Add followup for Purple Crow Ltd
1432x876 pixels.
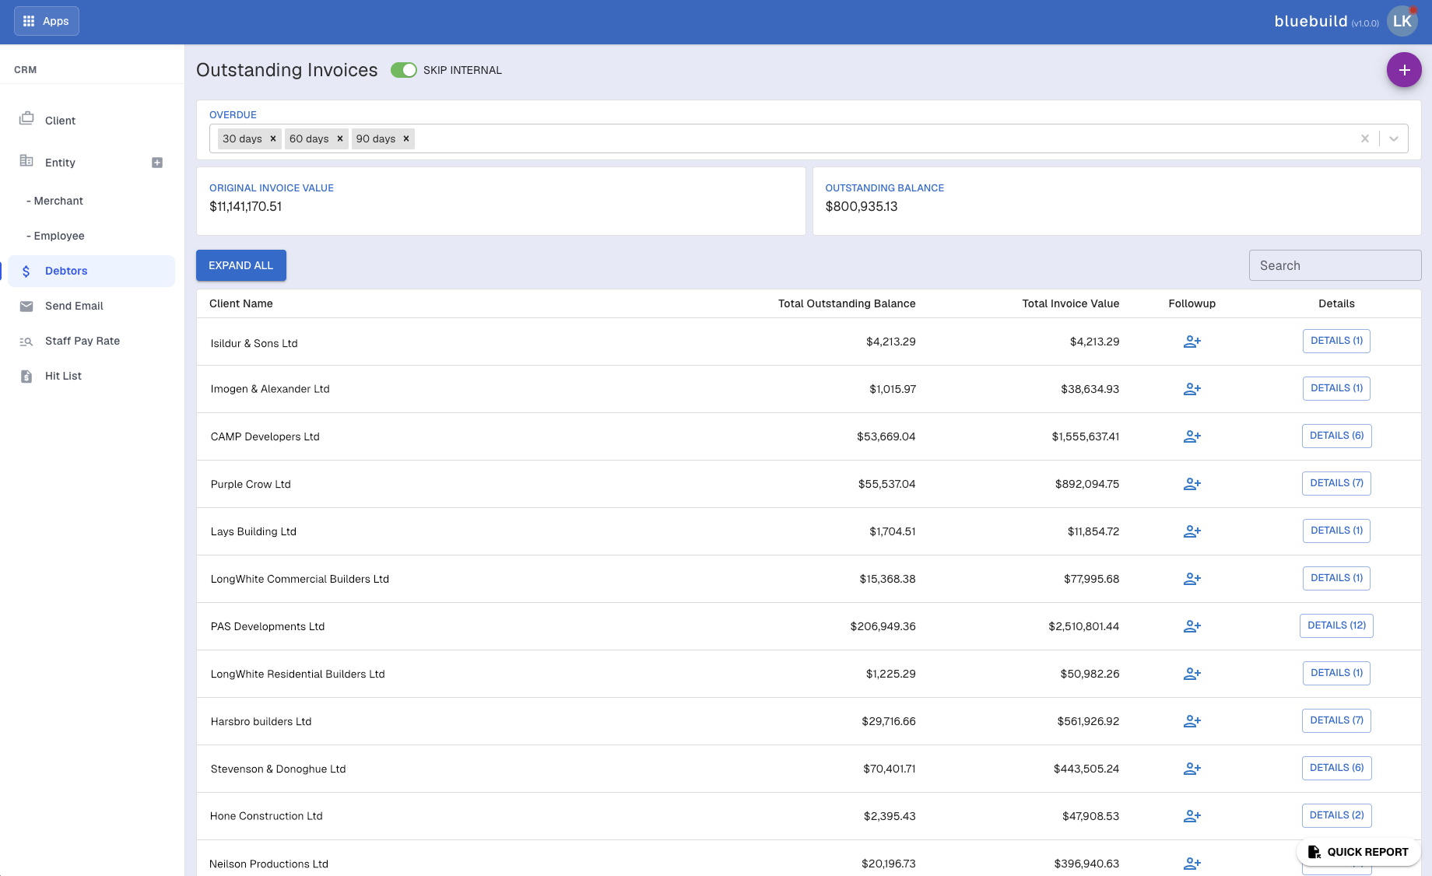[1192, 484]
